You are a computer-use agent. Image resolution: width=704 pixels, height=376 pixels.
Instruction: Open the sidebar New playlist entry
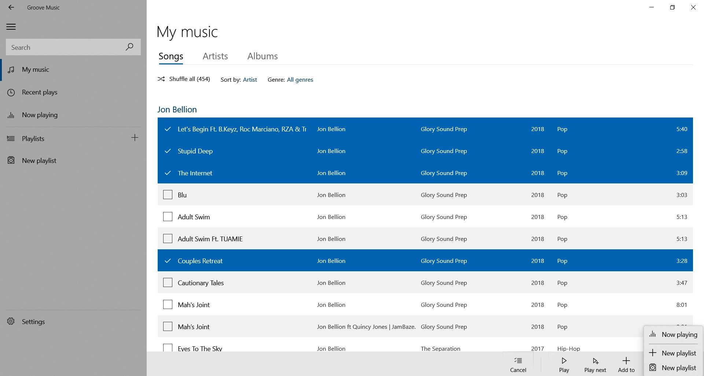(x=73, y=161)
